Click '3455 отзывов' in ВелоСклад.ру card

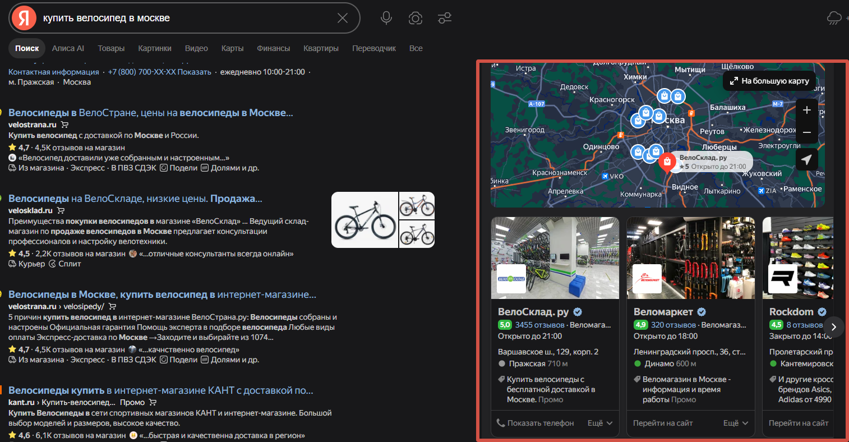point(540,325)
